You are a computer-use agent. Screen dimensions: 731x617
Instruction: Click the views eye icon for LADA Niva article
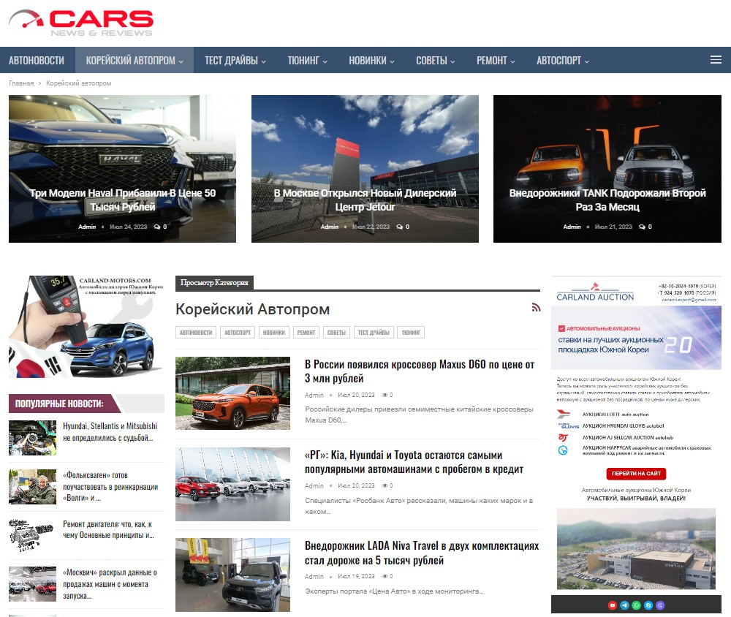coord(385,576)
